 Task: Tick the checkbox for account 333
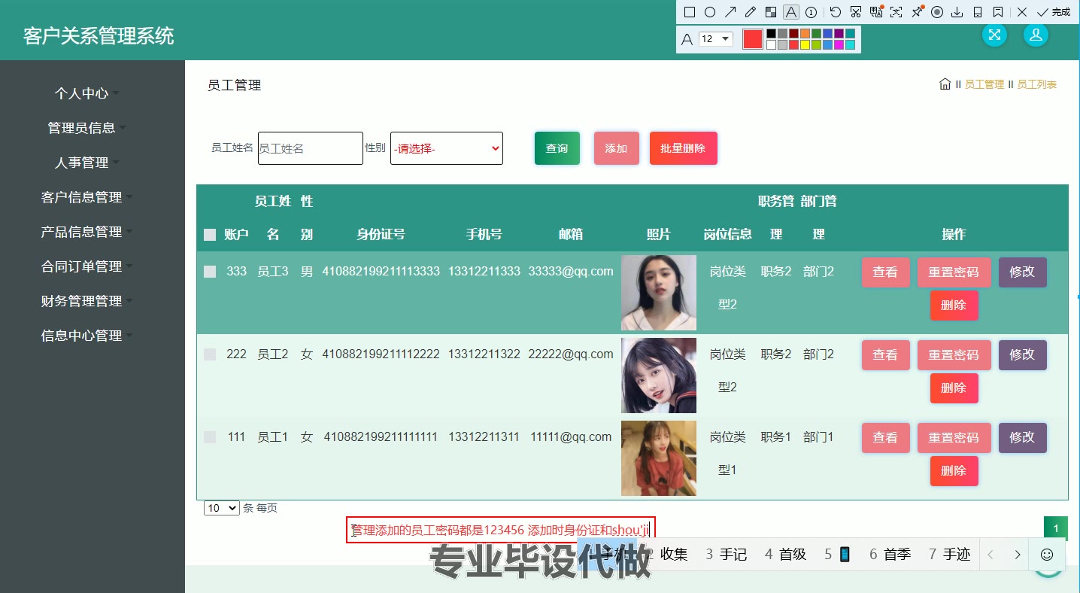(x=210, y=272)
